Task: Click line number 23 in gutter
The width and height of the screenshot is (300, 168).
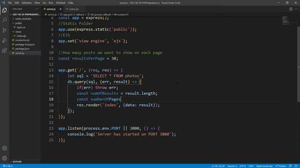Action: [x=51, y=128]
